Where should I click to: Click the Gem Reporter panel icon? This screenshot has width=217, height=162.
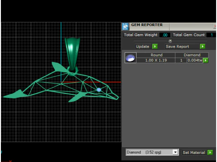pos(125,27)
